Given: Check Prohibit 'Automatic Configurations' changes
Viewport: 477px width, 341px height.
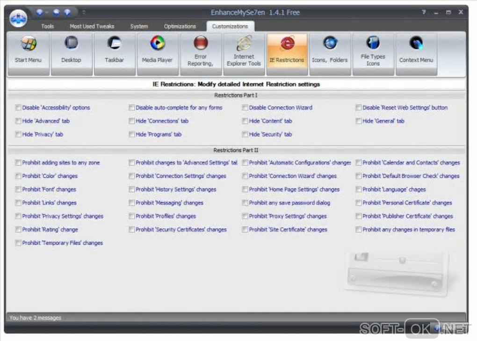Looking at the screenshot, I should (x=245, y=162).
